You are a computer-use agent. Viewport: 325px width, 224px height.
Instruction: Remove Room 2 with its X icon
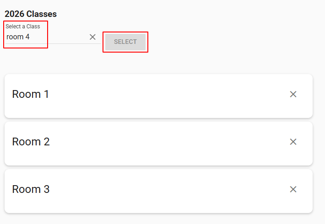tap(293, 142)
